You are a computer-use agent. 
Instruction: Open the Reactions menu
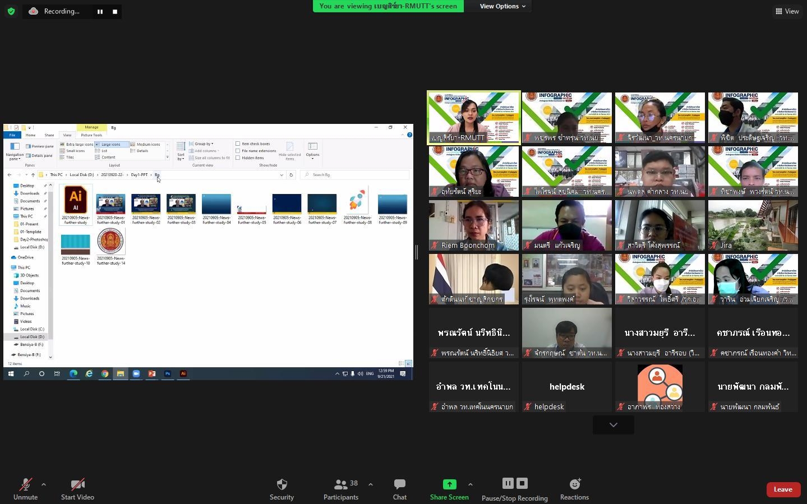coord(574,489)
